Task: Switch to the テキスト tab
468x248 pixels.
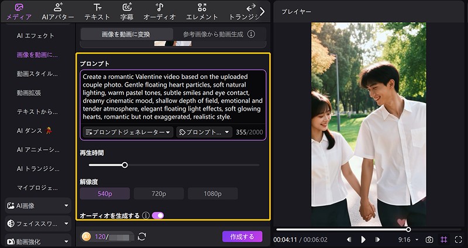Action: pos(97,11)
